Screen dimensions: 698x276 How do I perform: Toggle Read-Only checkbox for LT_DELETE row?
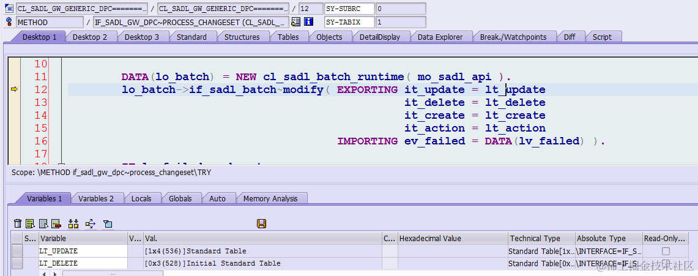[x=666, y=263]
